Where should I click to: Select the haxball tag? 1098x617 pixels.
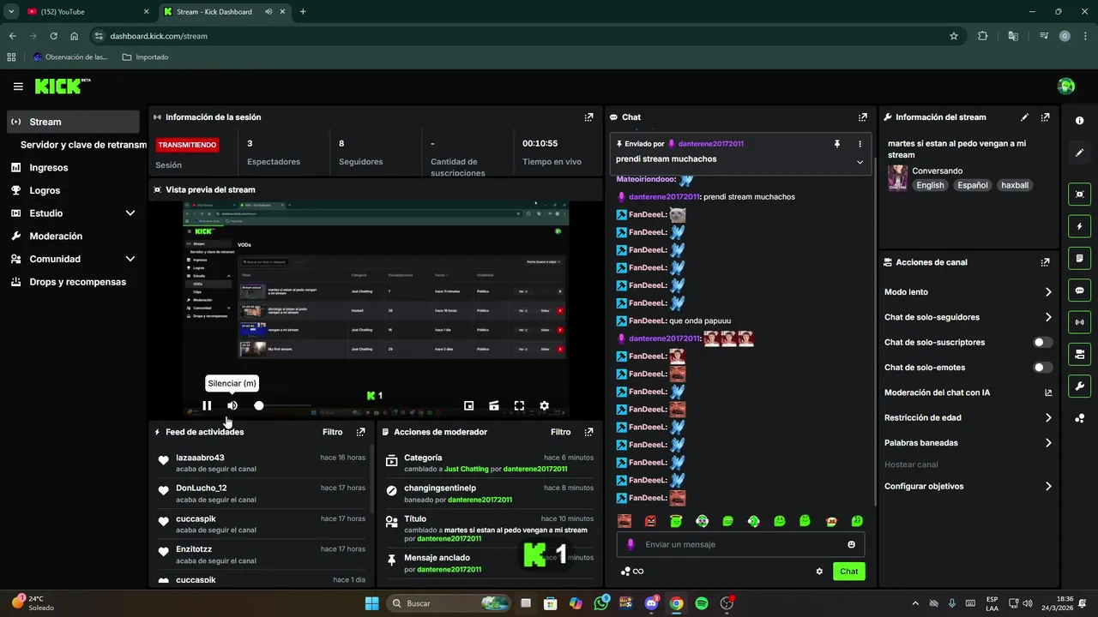click(x=1015, y=185)
